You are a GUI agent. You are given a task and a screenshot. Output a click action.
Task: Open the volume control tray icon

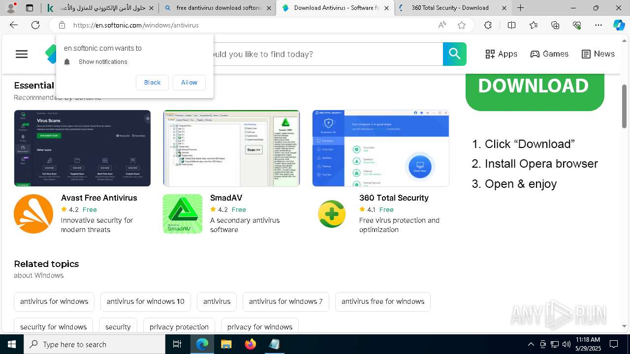pos(566,344)
